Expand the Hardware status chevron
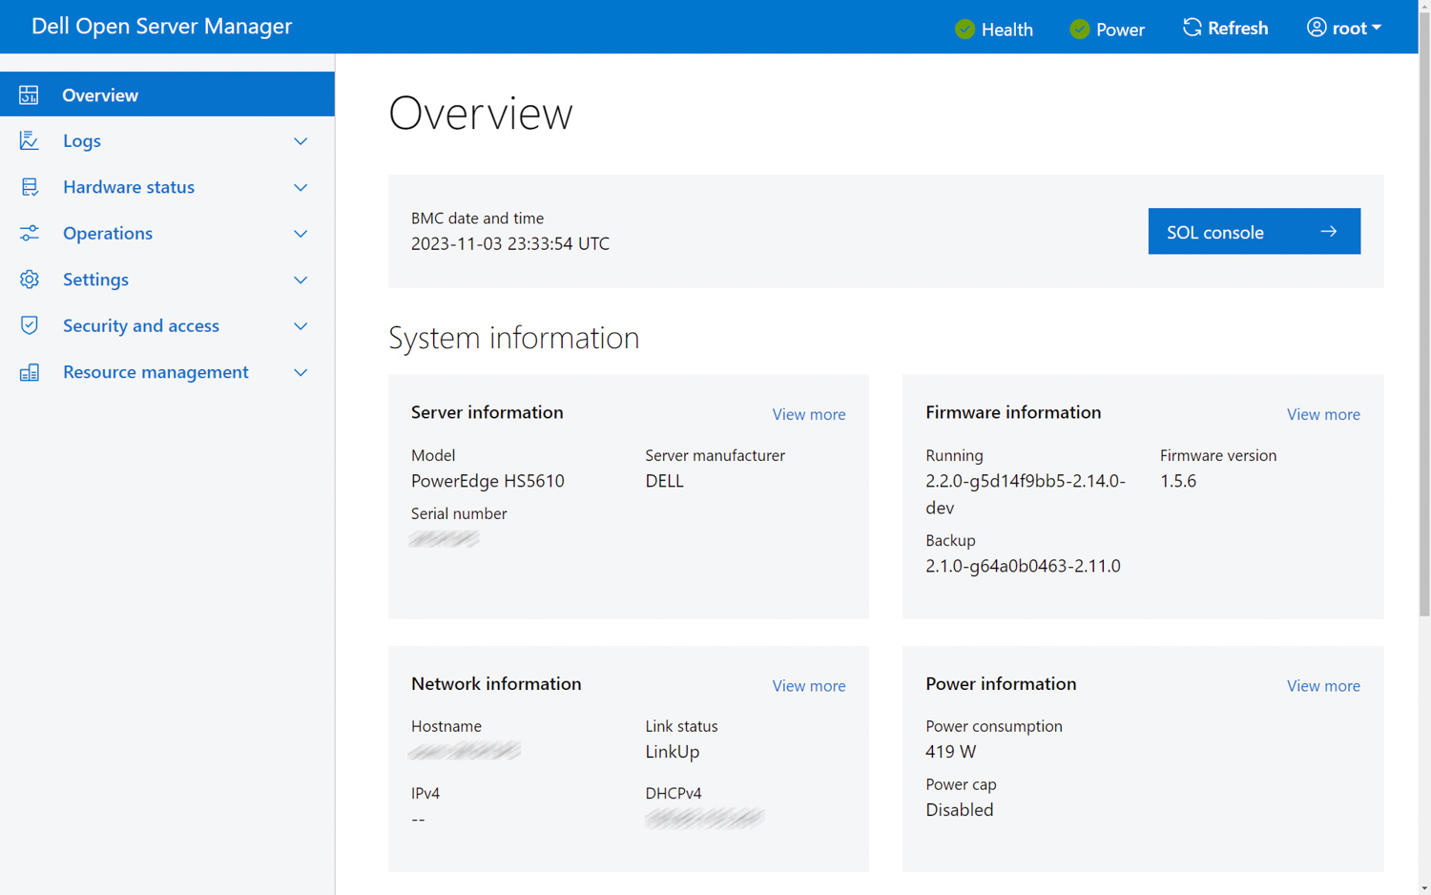1431x895 pixels. coord(301,188)
